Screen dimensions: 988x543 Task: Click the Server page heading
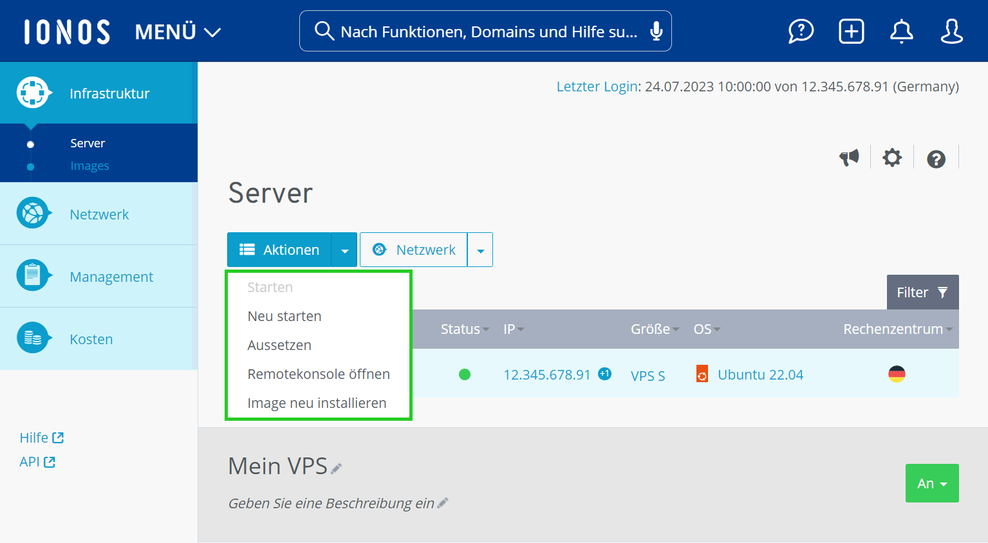click(x=270, y=193)
